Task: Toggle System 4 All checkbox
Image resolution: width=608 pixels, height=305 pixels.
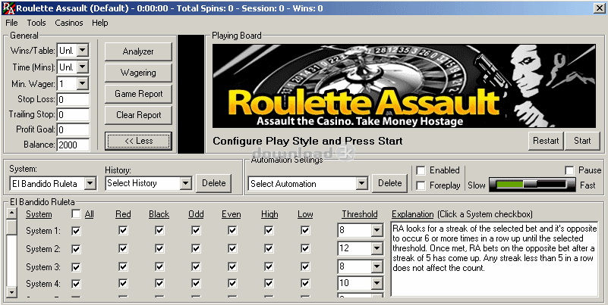Action: [x=77, y=284]
